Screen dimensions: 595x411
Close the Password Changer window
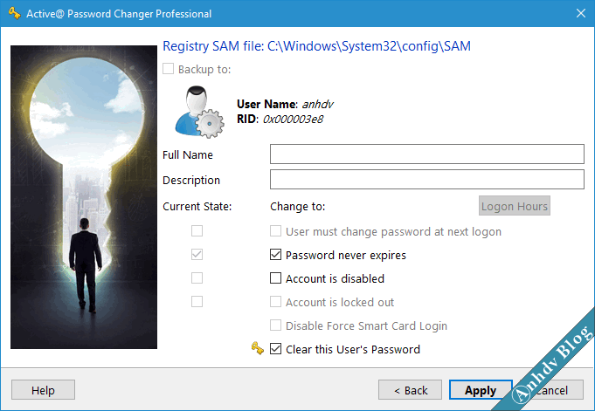[x=580, y=13]
